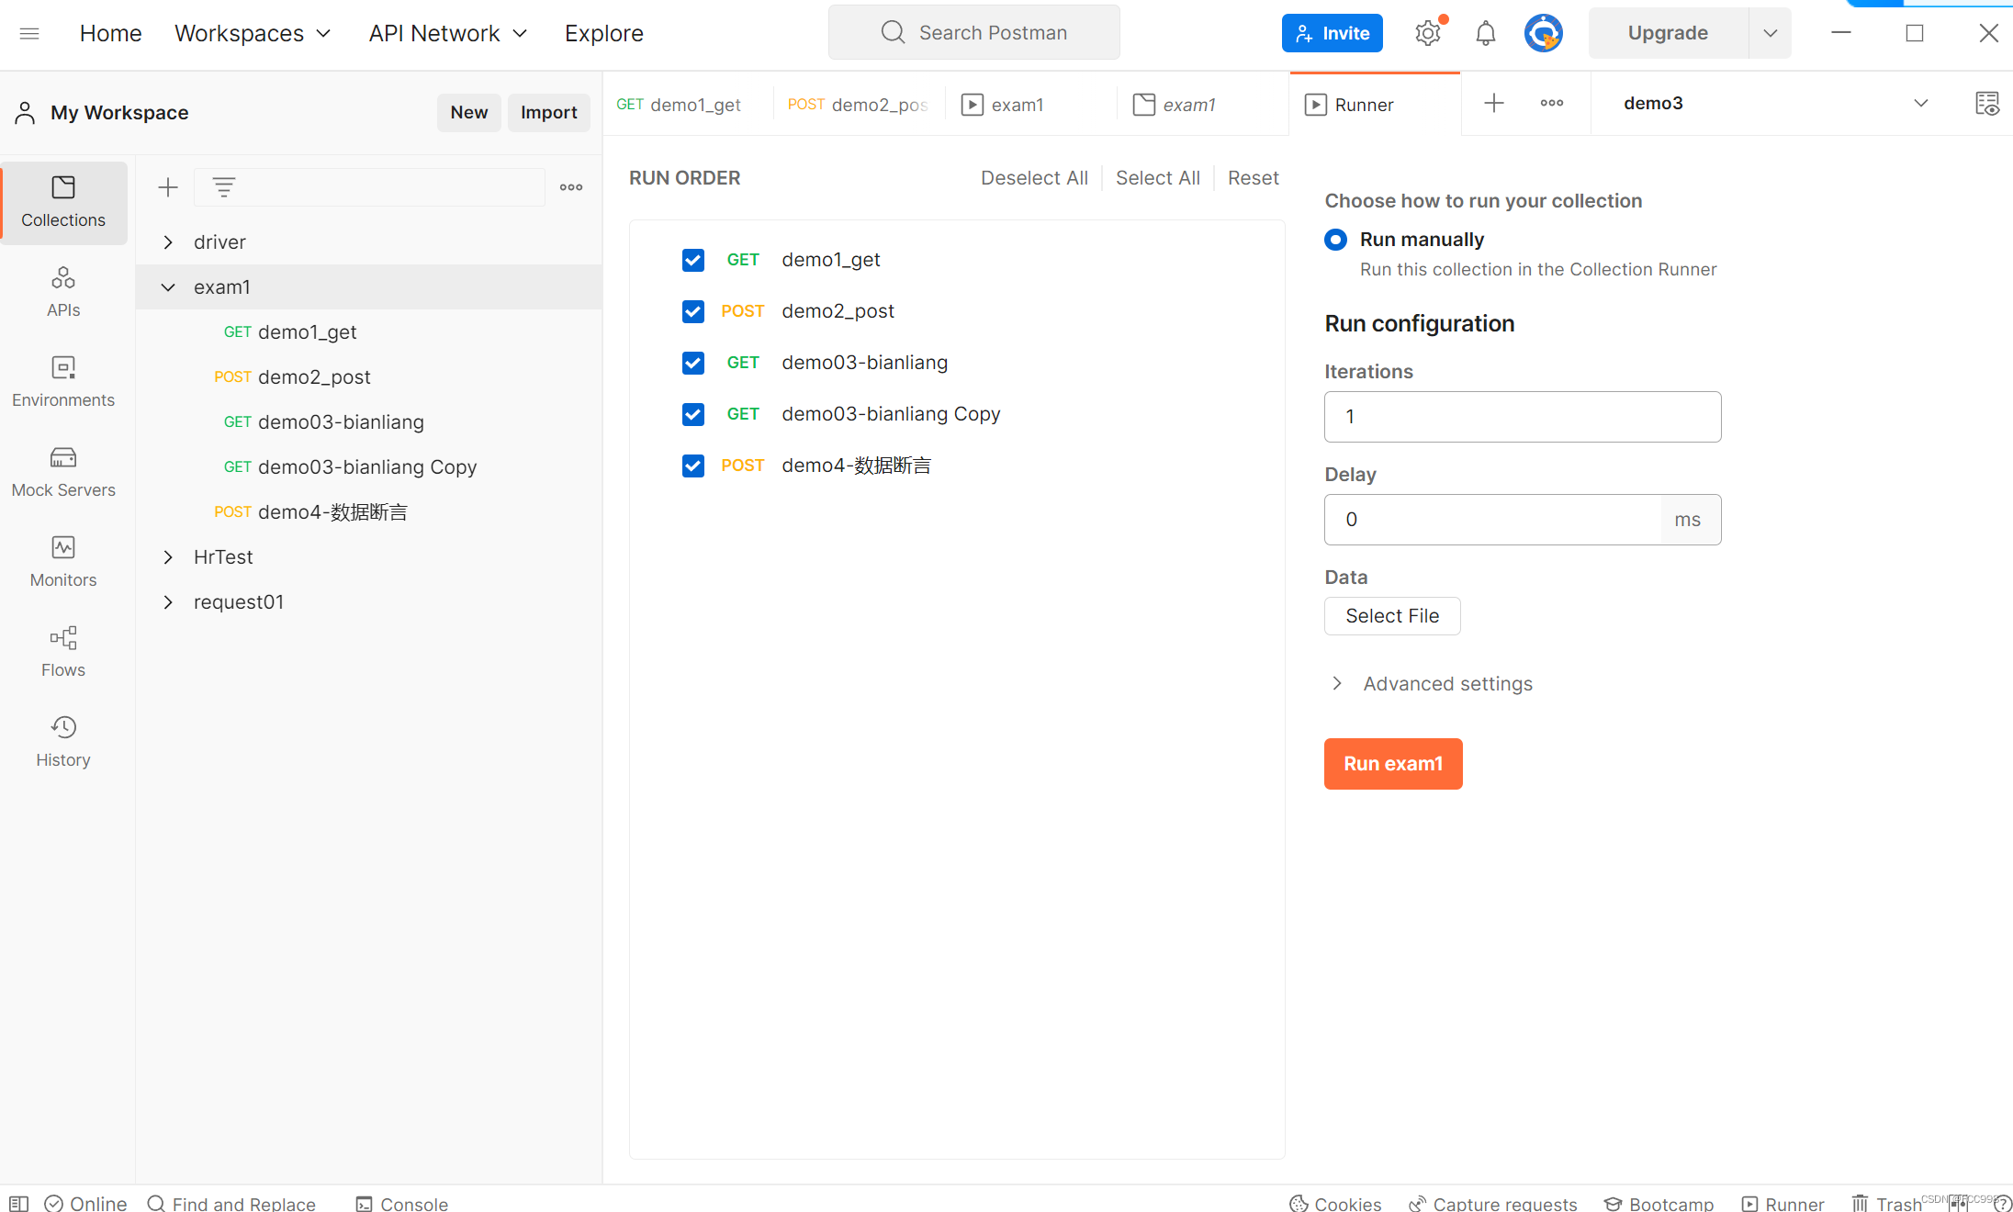
Task: Click the Search Postman box
Action: [x=974, y=33]
